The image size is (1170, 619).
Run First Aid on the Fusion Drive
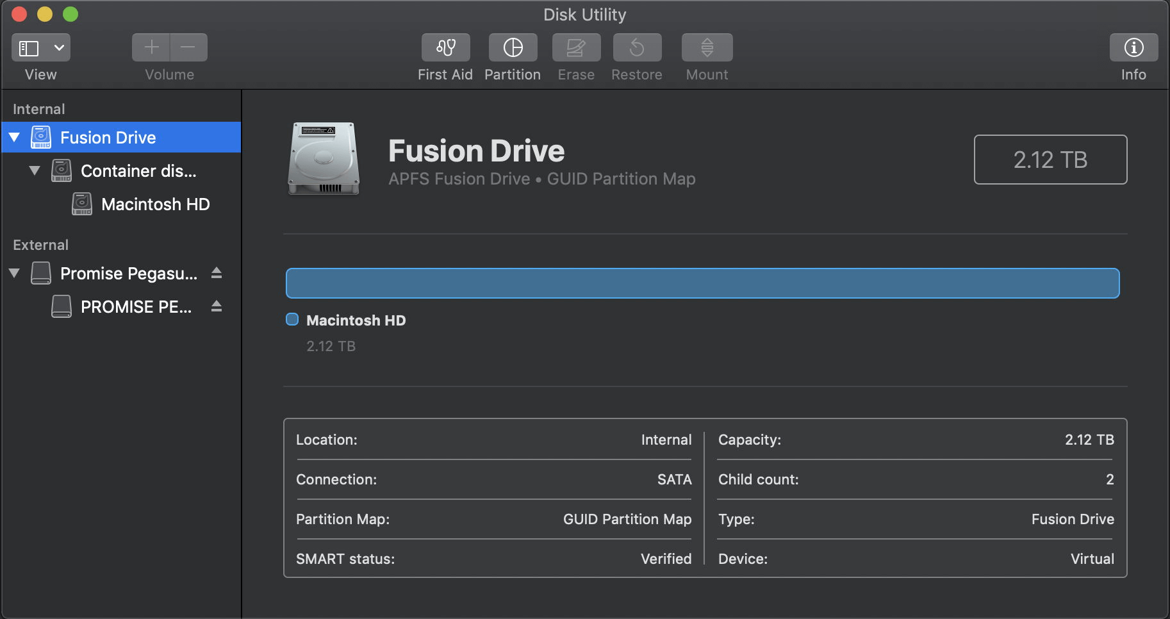tap(445, 47)
